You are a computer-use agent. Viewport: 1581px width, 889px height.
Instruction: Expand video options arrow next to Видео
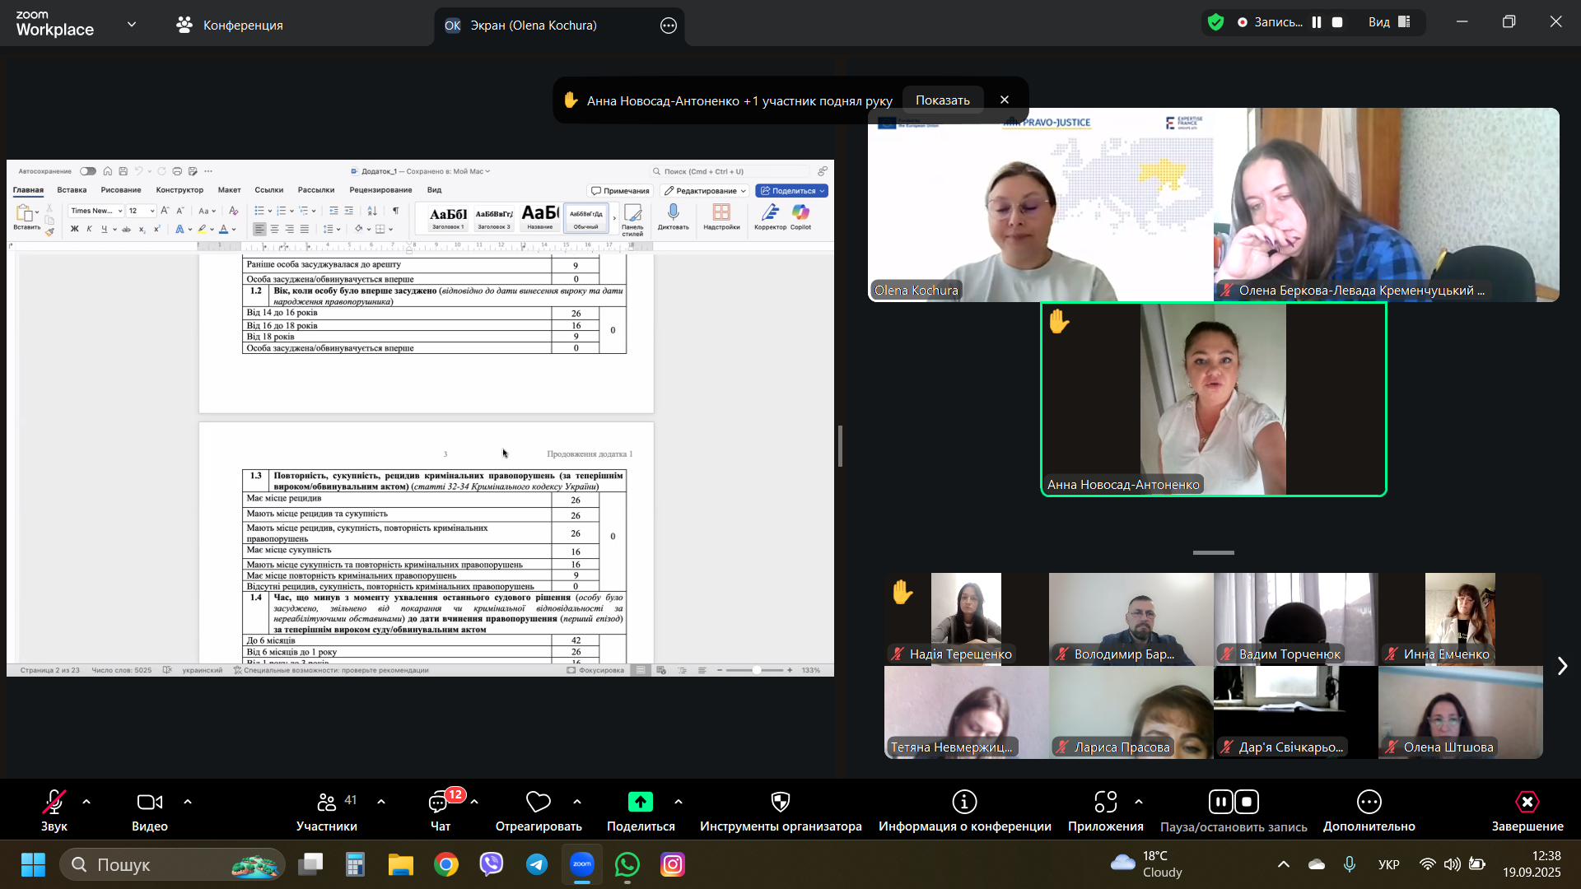188,802
